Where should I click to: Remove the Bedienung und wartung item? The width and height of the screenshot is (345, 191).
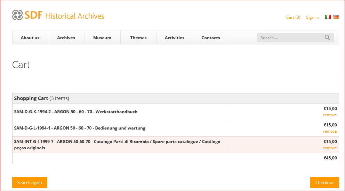(330, 131)
